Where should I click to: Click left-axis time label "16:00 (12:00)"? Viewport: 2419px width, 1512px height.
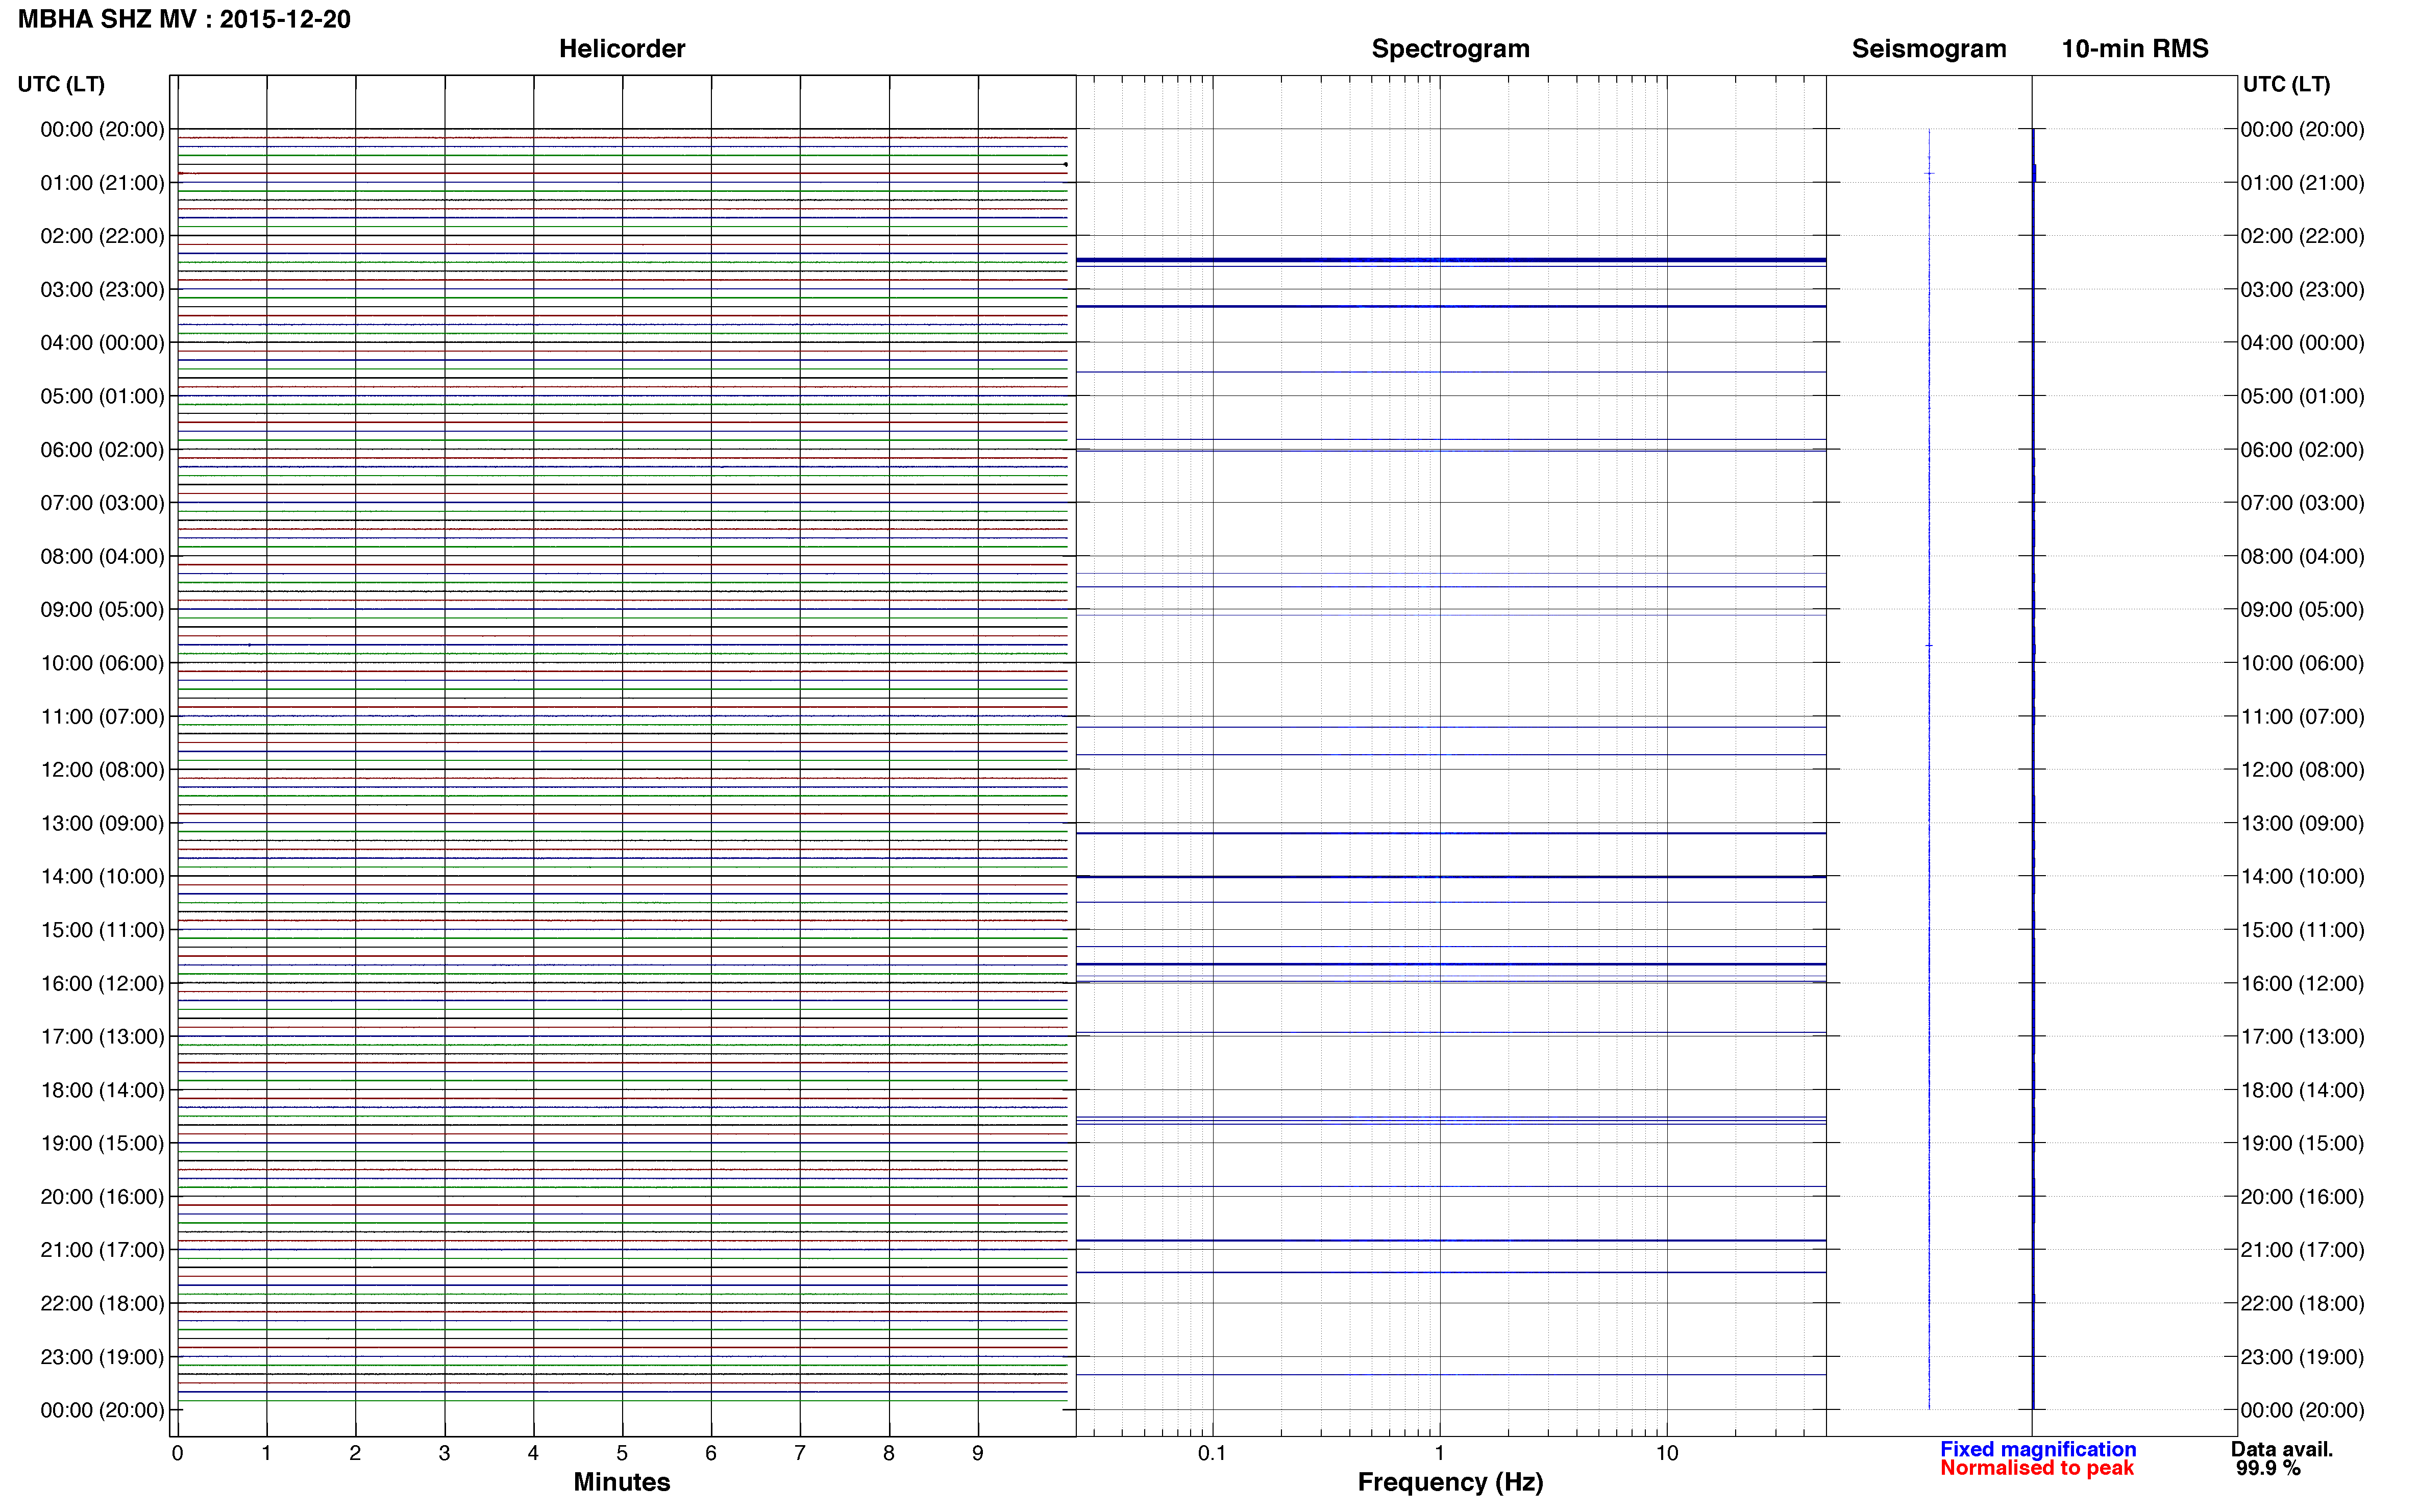(x=102, y=983)
